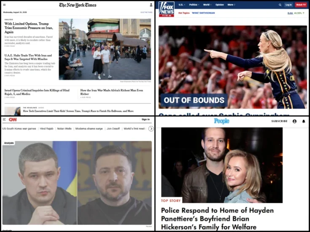Click the OUT OF BOUNDS label

(194, 100)
